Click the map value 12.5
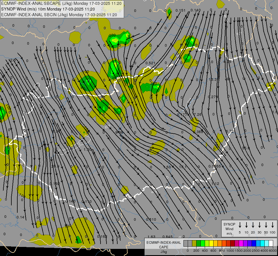 coord(12,60)
